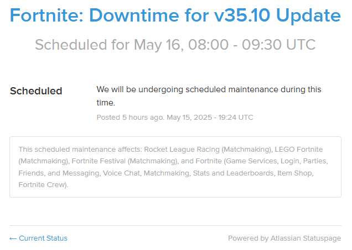
Task: Click Fortnite Crew component text
Action: [x=42, y=185]
